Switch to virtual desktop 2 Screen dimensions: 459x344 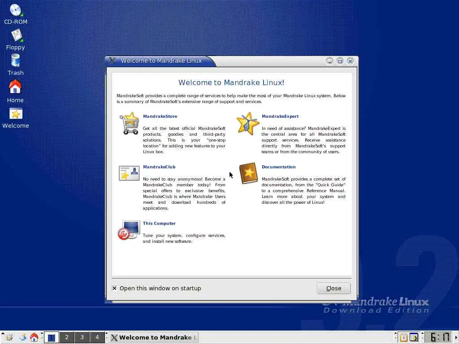[x=67, y=337]
